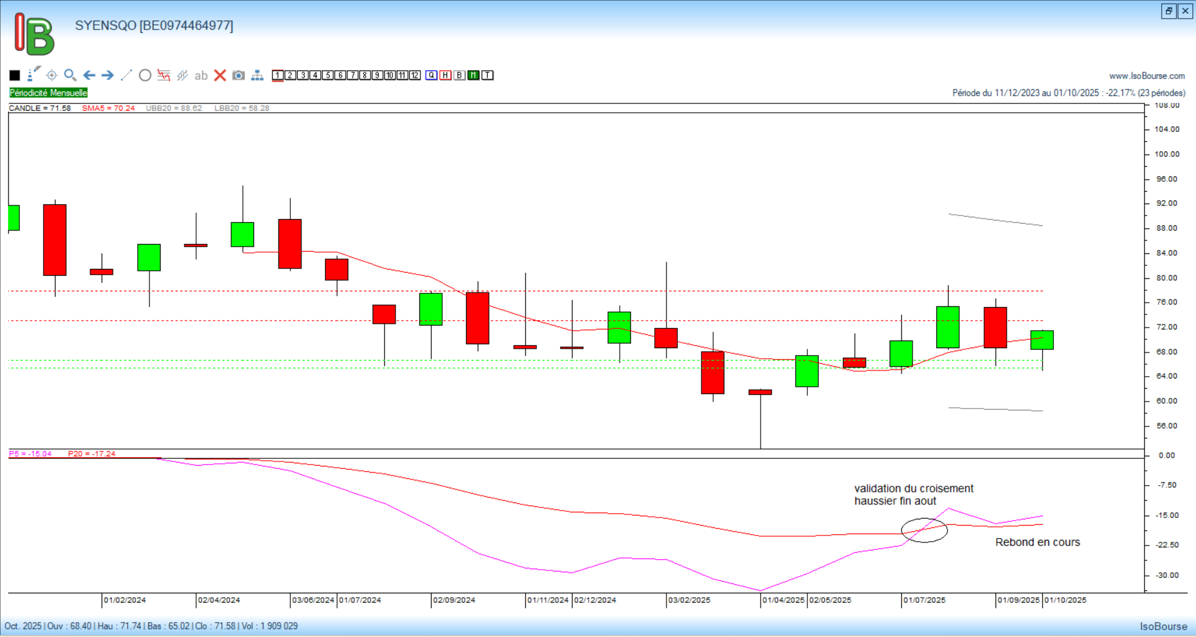Image resolution: width=1196 pixels, height=637 pixels.
Task: Switch to numbered view 1
Action: (278, 75)
